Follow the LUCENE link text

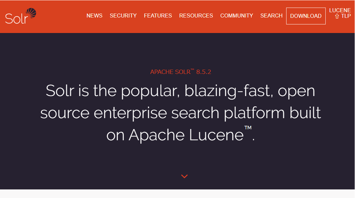click(x=340, y=11)
